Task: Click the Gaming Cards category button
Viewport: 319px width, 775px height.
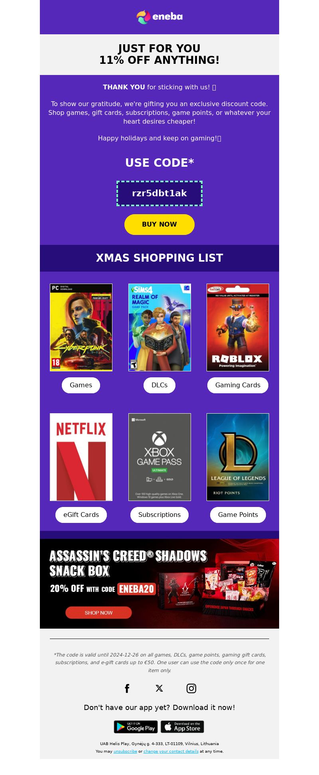Action: click(238, 385)
